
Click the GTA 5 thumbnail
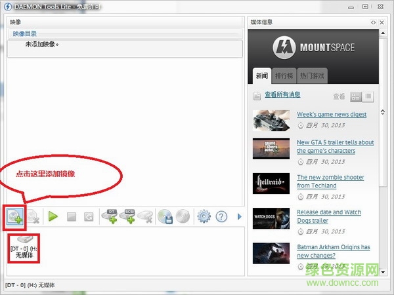pos(271,149)
